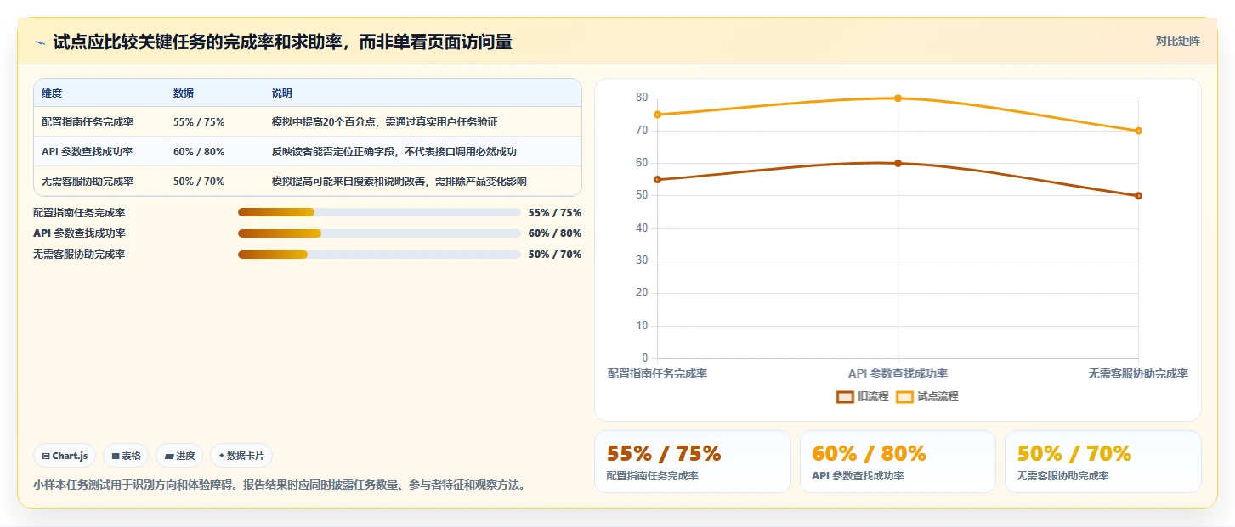Click the 说明 table column header
The image size is (1235, 527).
tap(282, 93)
